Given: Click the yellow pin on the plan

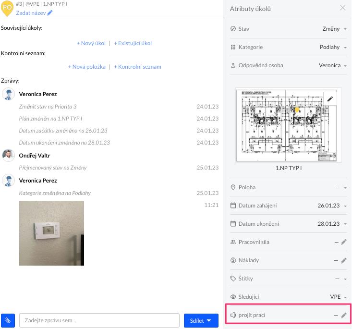Looking at the screenshot, I should pyautogui.click(x=297, y=110).
